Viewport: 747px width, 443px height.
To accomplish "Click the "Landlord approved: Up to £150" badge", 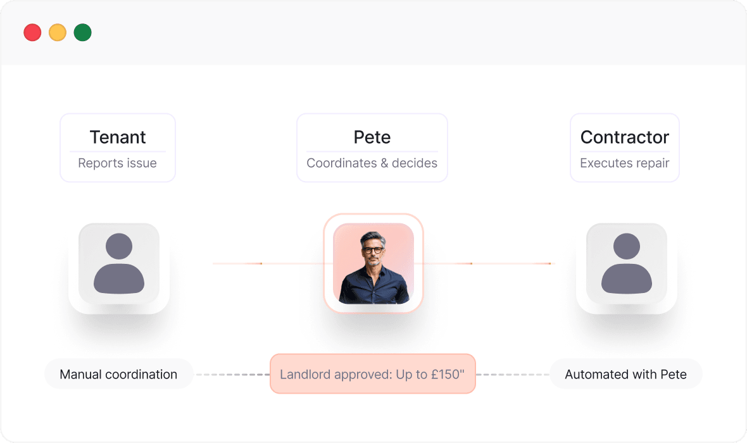I will (372, 374).
